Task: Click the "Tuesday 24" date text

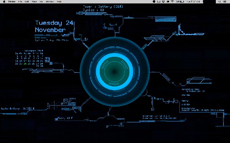Action: click(x=54, y=23)
